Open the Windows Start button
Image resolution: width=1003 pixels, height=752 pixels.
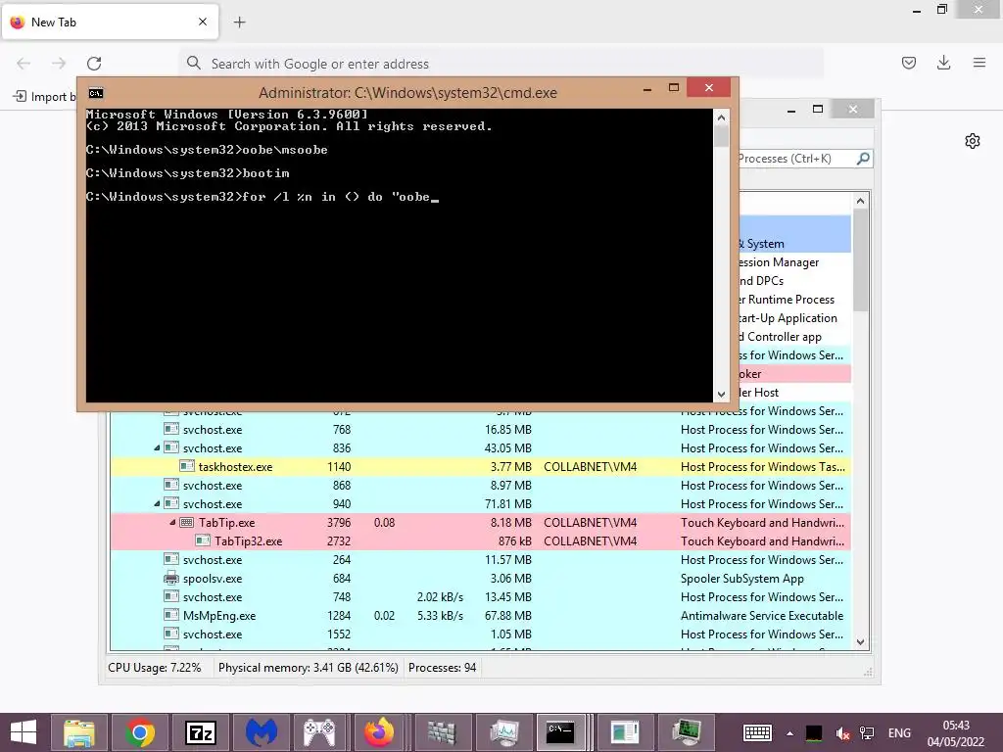pos(24,732)
